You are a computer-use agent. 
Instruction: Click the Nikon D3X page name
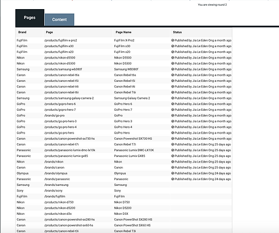[x=121, y=214]
